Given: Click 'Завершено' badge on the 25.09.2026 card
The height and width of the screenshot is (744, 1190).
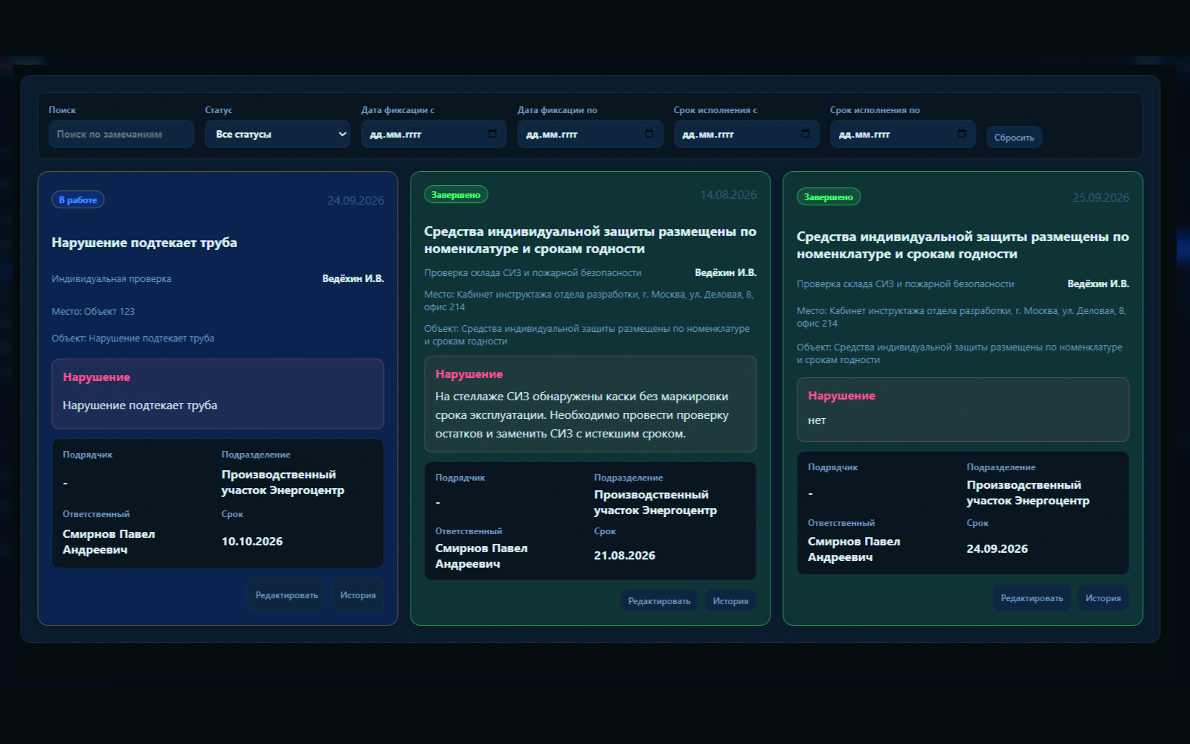Looking at the screenshot, I should 829,197.
